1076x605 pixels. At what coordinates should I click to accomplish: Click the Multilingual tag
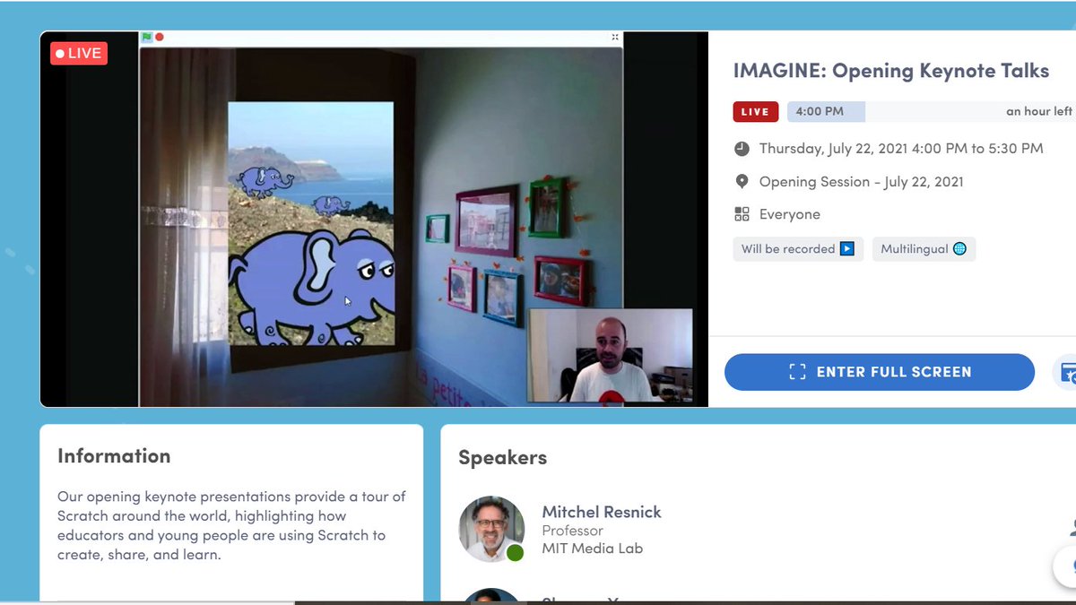click(924, 249)
